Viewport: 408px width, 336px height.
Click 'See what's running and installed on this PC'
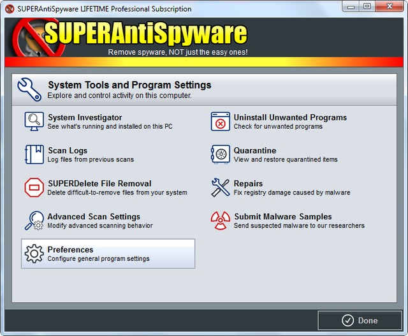click(x=110, y=126)
